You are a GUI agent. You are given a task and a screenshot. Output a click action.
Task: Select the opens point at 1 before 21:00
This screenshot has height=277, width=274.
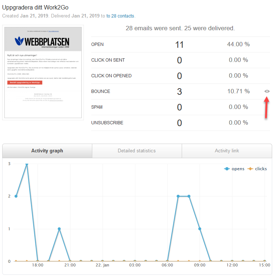(x=59, y=229)
